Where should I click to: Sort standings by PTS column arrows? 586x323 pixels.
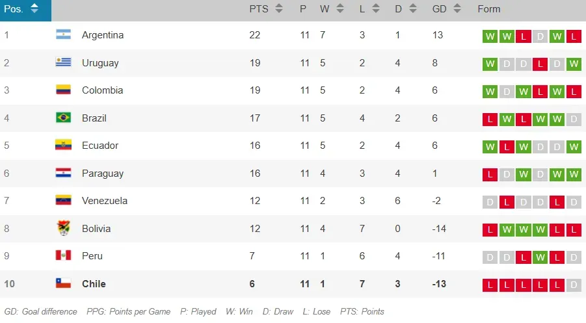pos(279,9)
